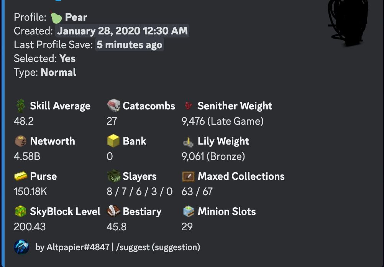Click the '5 minutes ago' timestamp
The height and width of the screenshot is (267, 384).
click(x=129, y=45)
